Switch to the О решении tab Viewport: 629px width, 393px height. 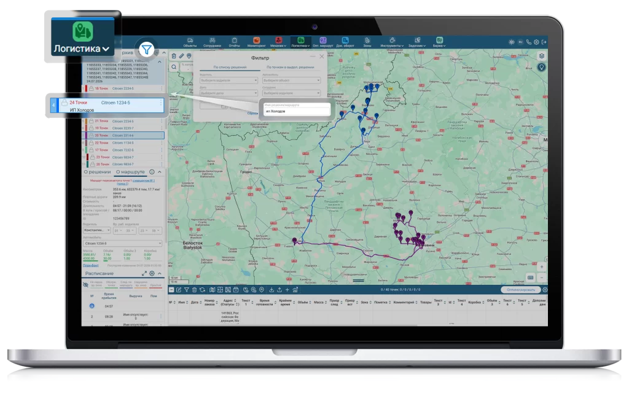97,172
